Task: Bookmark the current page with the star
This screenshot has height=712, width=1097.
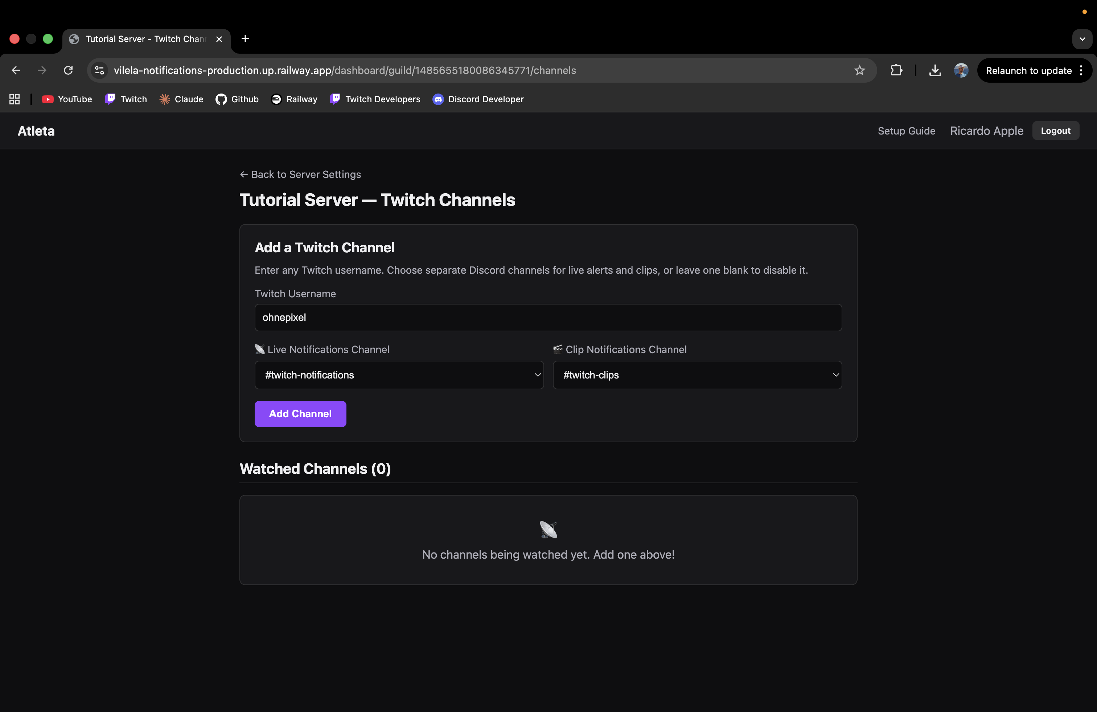Action: (x=860, y=70)
